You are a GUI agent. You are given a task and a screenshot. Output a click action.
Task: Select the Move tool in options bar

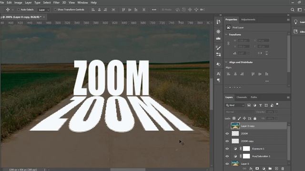(8, 9)
